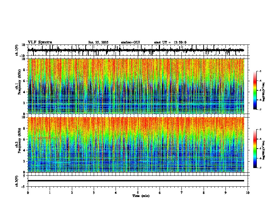This screenshot has height=216, width=279.
Task: Click the ch.3 flat black voltage trace
Action: point(136,181)
